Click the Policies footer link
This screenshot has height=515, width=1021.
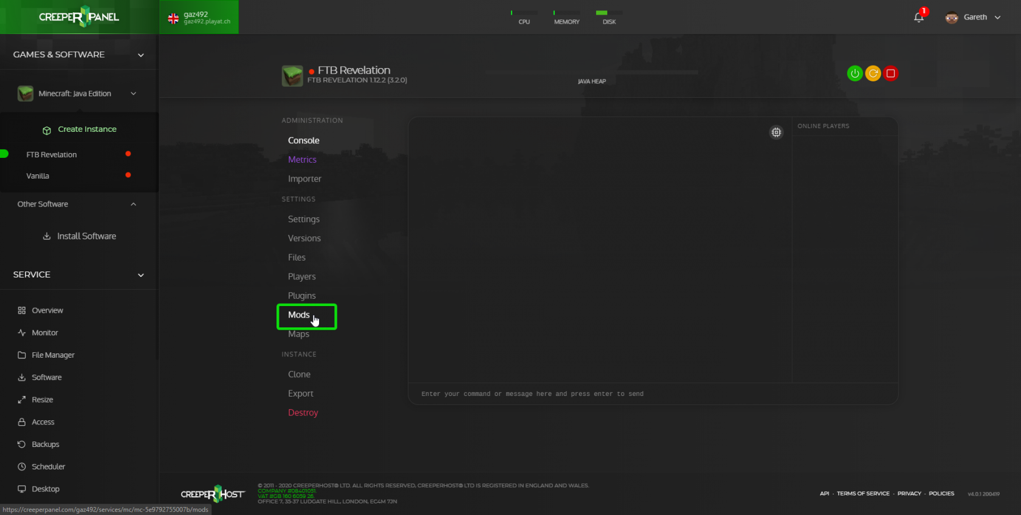pyautogui.click(x=941, y=494)
